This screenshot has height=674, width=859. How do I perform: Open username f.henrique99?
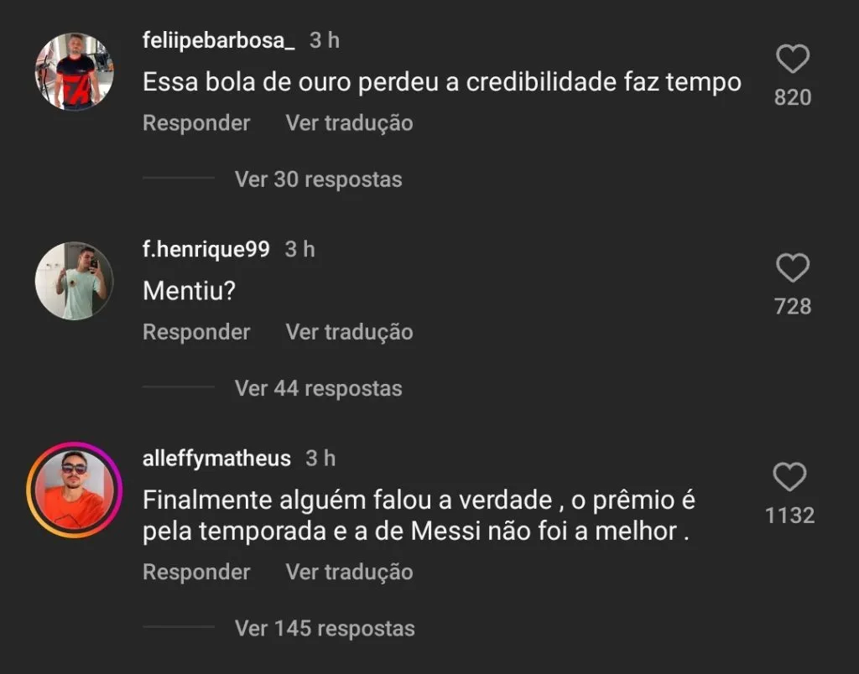pos(206,250)
